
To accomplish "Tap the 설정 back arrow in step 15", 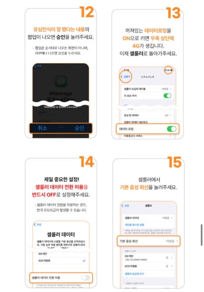I will 125,205.
